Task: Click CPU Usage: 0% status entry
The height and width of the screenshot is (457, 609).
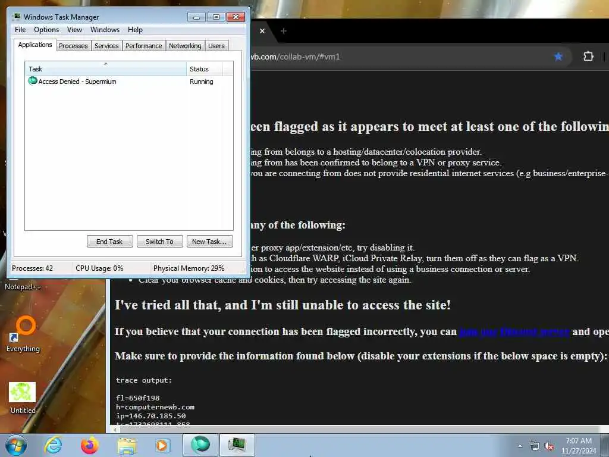Action: (99, 268)
